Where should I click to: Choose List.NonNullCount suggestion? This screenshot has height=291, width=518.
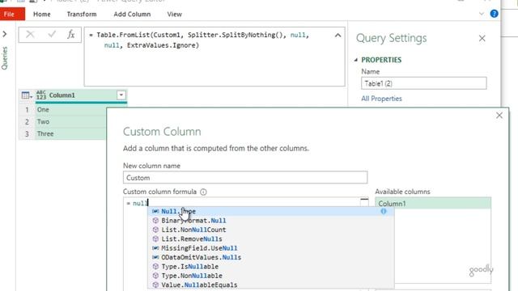[x=270, y=230]
